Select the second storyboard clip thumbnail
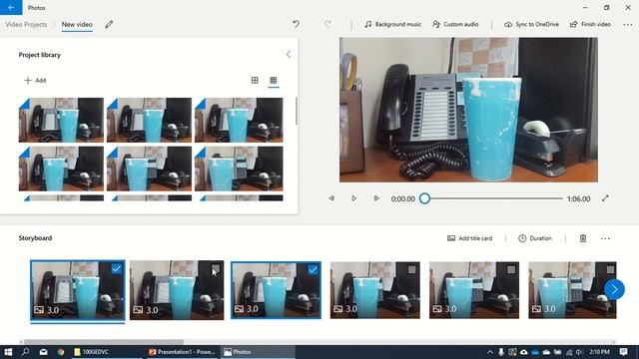The image size is (639, 359). pos(177,290)
